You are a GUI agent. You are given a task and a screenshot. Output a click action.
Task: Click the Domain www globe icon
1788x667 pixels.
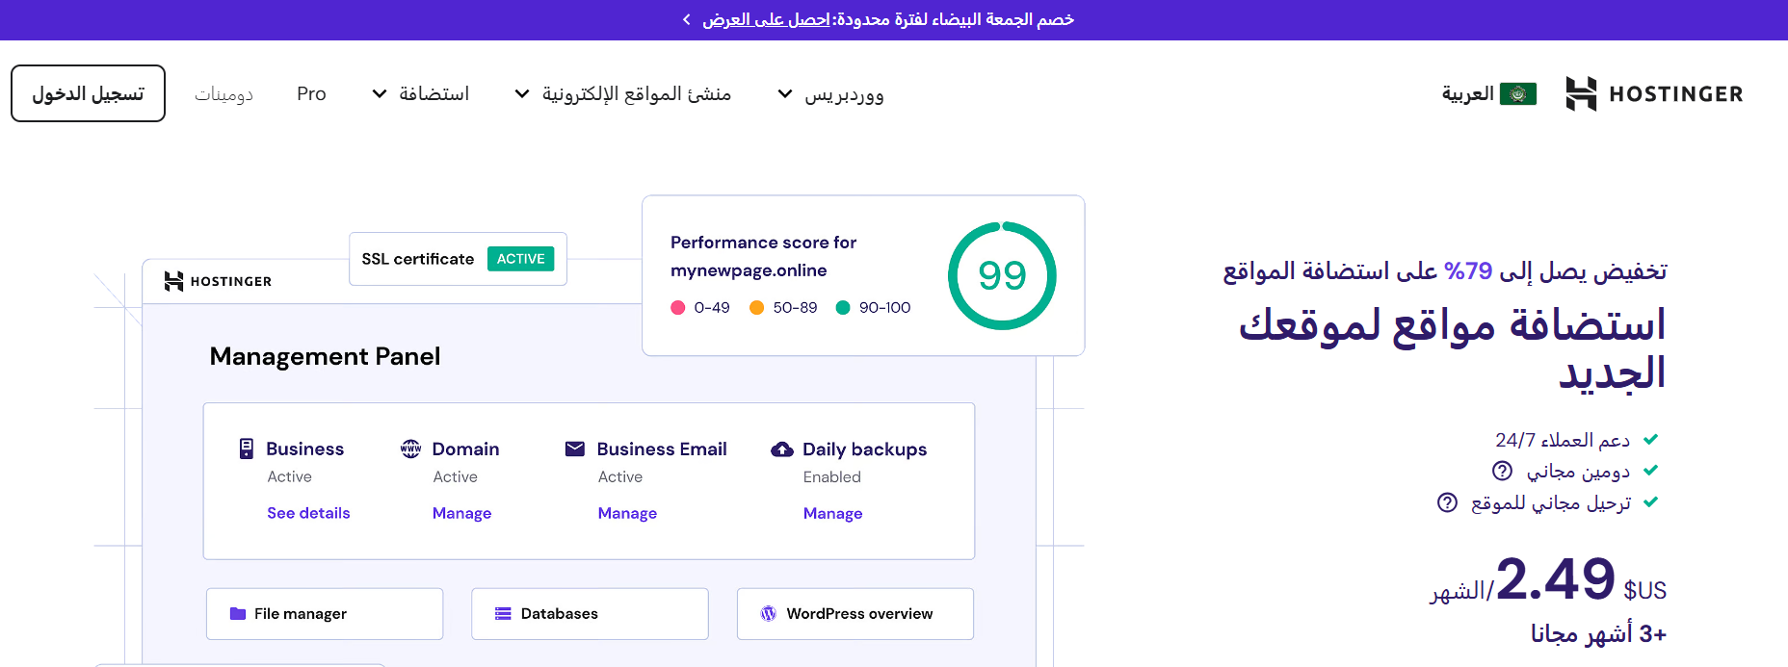[x=411, y=449]
